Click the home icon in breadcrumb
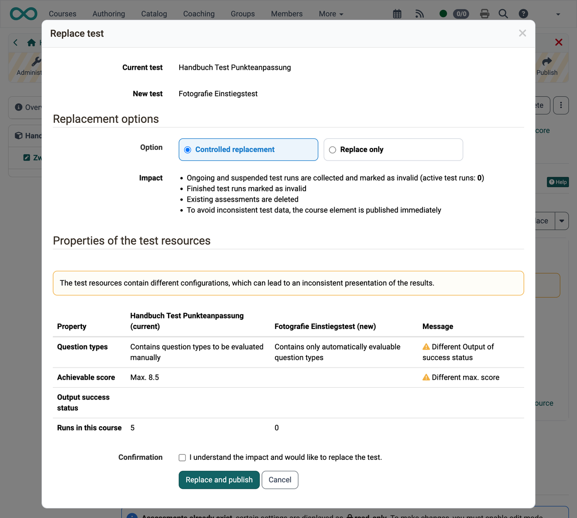The height and width of the screenshot is (518, 577). [31, 43]
